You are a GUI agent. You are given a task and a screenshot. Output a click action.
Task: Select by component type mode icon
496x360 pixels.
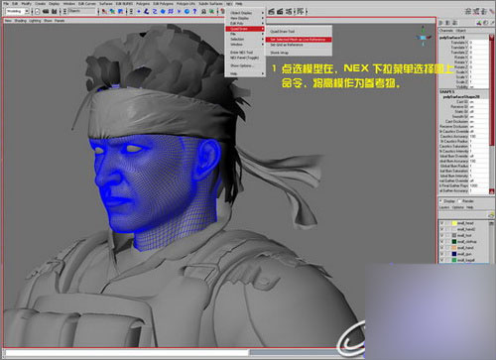120,11
